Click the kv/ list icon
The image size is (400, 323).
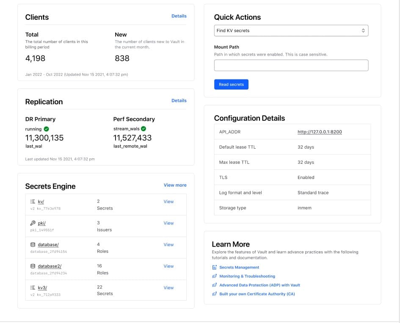point(33,202)
